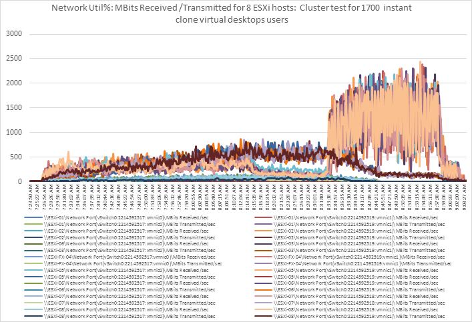This screenshot has height=322, width=472.
Task: Click the 1500 y-axis label
Action: [14, 107]
